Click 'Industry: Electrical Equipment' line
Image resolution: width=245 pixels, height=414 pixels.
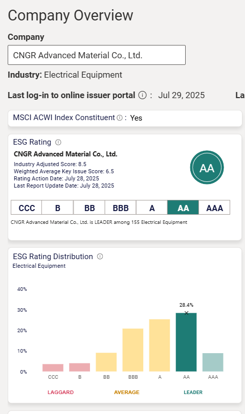65,75
